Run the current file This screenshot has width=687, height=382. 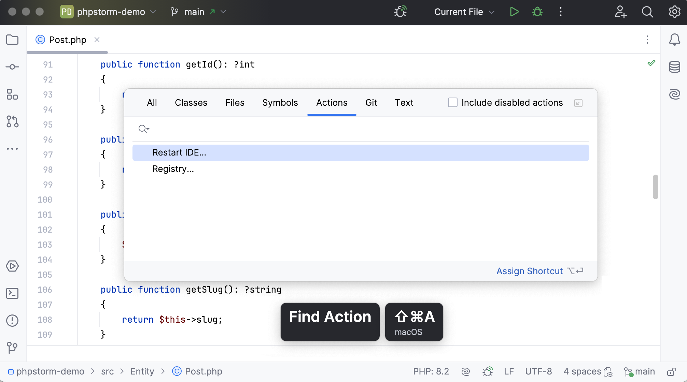(514, 12)
